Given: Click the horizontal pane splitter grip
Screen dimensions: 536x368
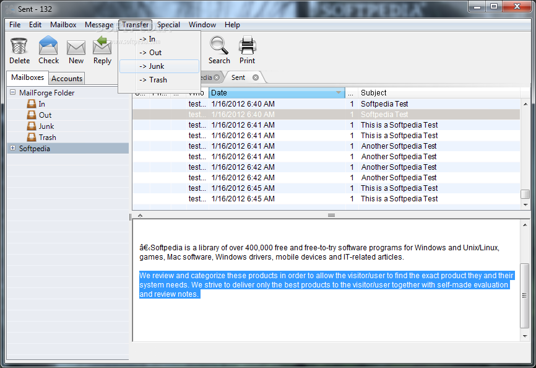Looking at the screenshot, I should pos(331,216).
